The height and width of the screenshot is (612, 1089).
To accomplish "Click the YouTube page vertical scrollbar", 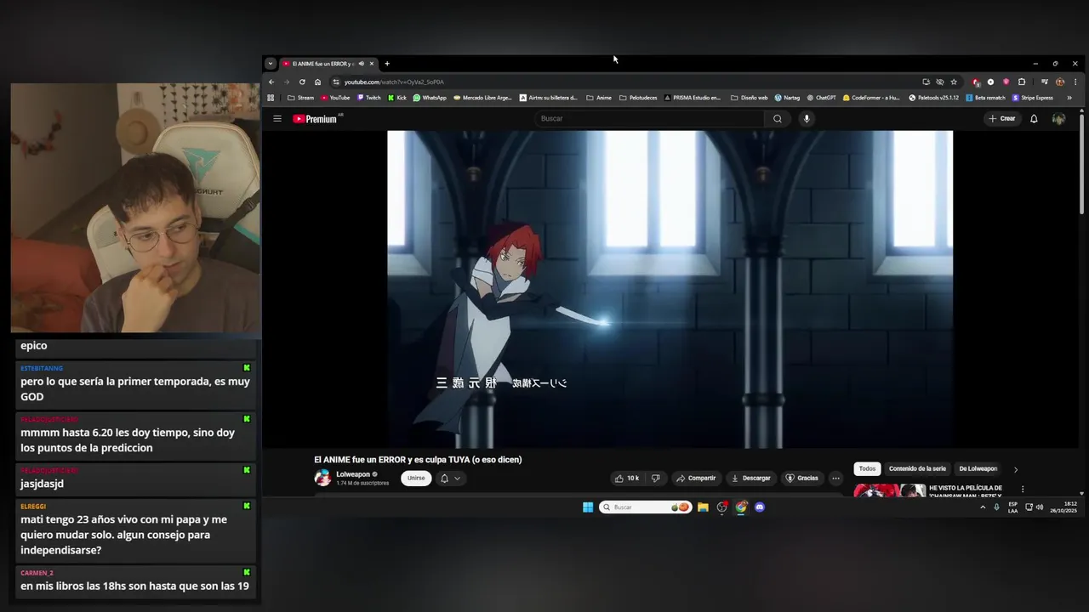I will [x=1081, y=162].
